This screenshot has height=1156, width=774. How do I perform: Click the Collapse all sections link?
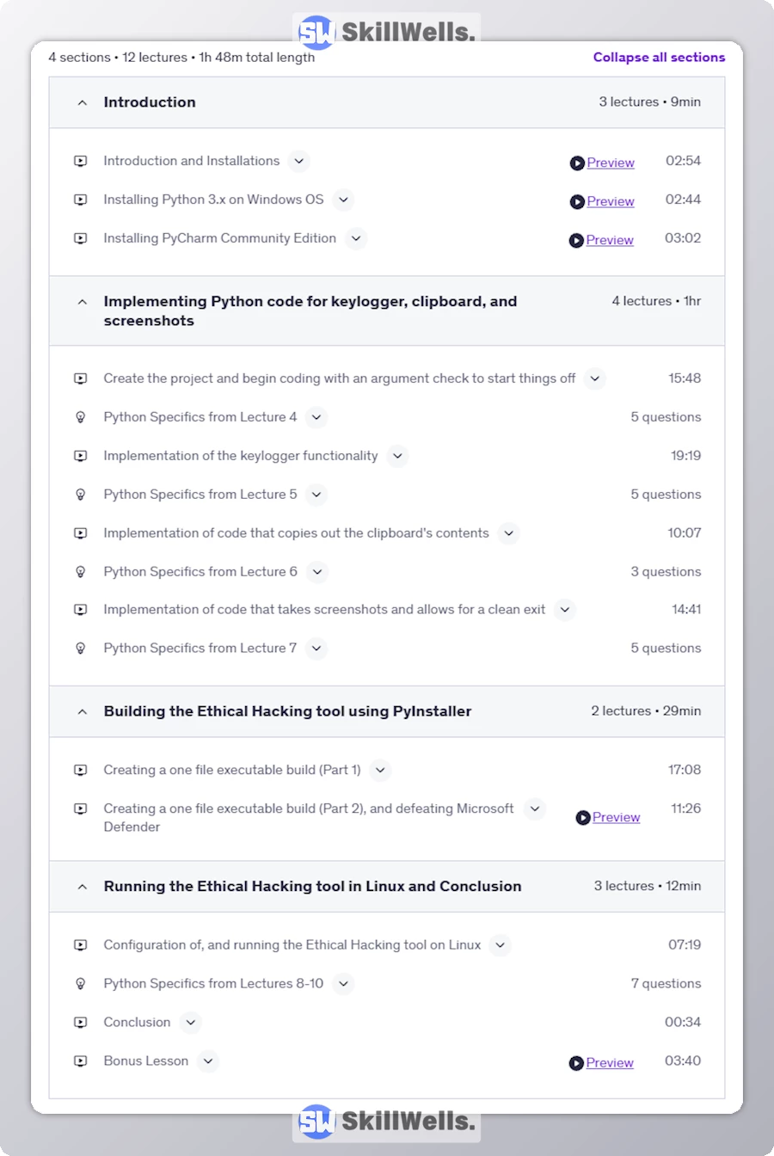659,57
